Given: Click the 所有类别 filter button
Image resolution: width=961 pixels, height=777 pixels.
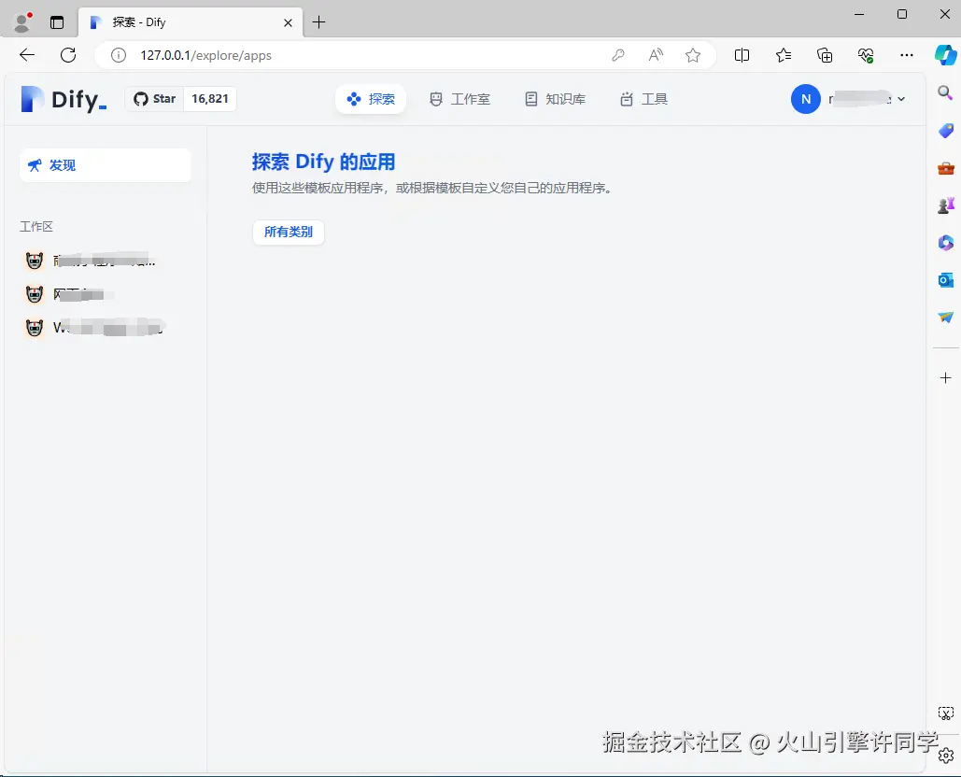Looking at the screenshot, I should click(288, 232).
